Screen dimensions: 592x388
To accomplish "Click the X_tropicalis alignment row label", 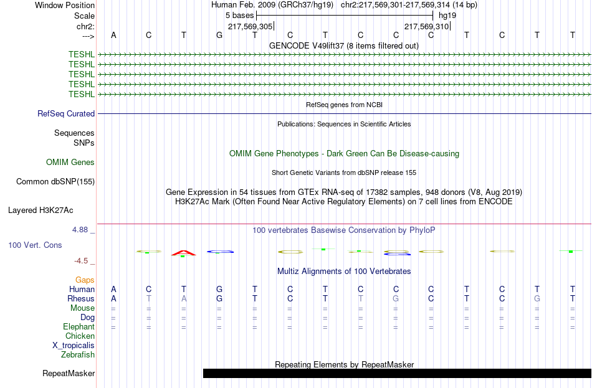I will [x=74, y=346].
